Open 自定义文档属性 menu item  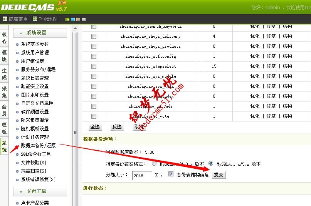[37, 103]
